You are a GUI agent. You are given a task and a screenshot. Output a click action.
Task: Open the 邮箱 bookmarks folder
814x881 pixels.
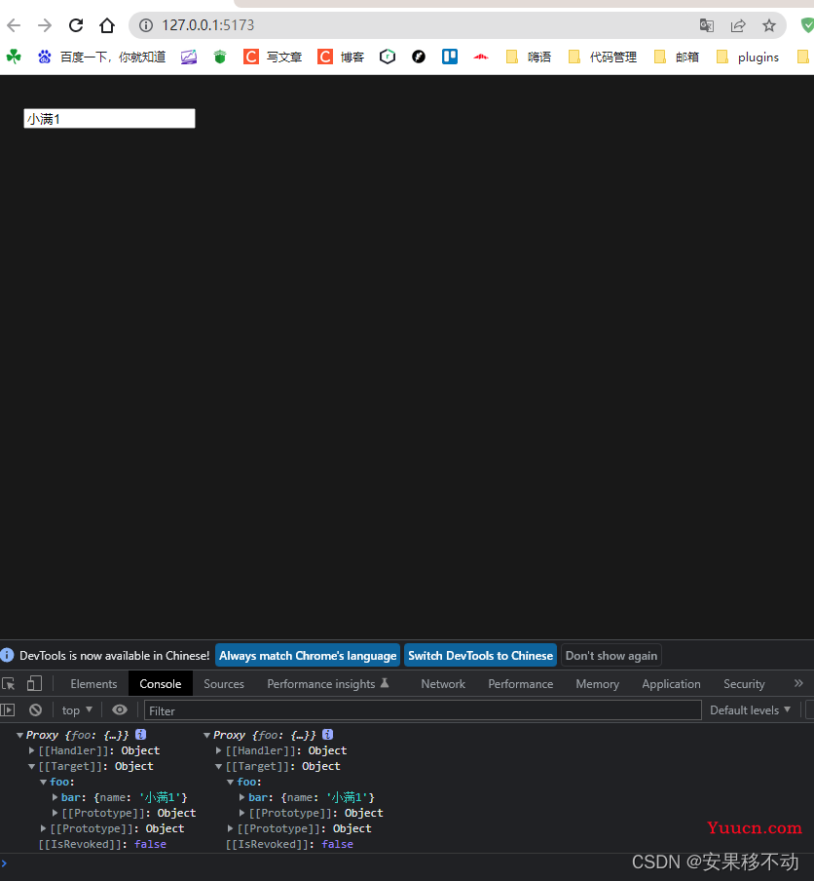coord(677,57)
